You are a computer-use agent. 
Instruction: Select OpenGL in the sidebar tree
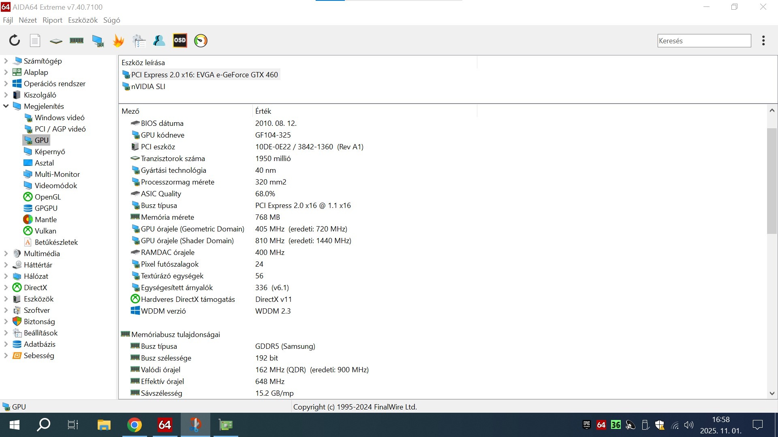pyautogui.click(x=47, y=197)
